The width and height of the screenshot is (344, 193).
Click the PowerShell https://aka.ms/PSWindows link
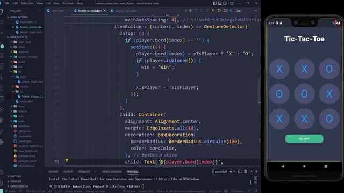pos(179,179)
